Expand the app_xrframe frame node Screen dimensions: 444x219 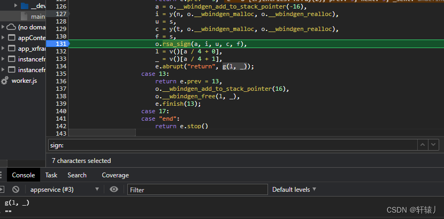[3, 48]
